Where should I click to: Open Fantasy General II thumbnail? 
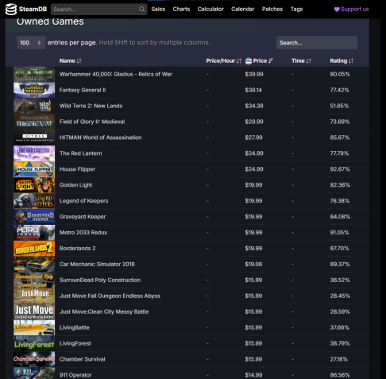(x=34, y=90)
